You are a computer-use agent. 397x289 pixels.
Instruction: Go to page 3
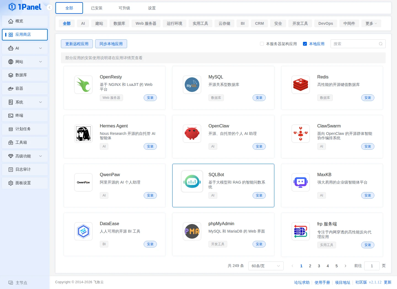click(319, 266)
